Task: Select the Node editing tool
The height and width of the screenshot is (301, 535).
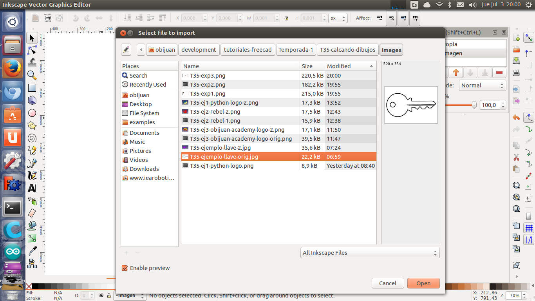Action: (x=32, y=51)
